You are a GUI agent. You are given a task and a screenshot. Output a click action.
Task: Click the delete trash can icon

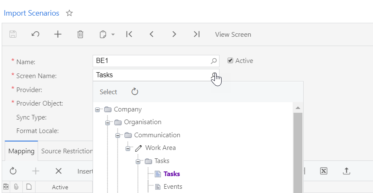pyautogui.click(x=80, y=35)
